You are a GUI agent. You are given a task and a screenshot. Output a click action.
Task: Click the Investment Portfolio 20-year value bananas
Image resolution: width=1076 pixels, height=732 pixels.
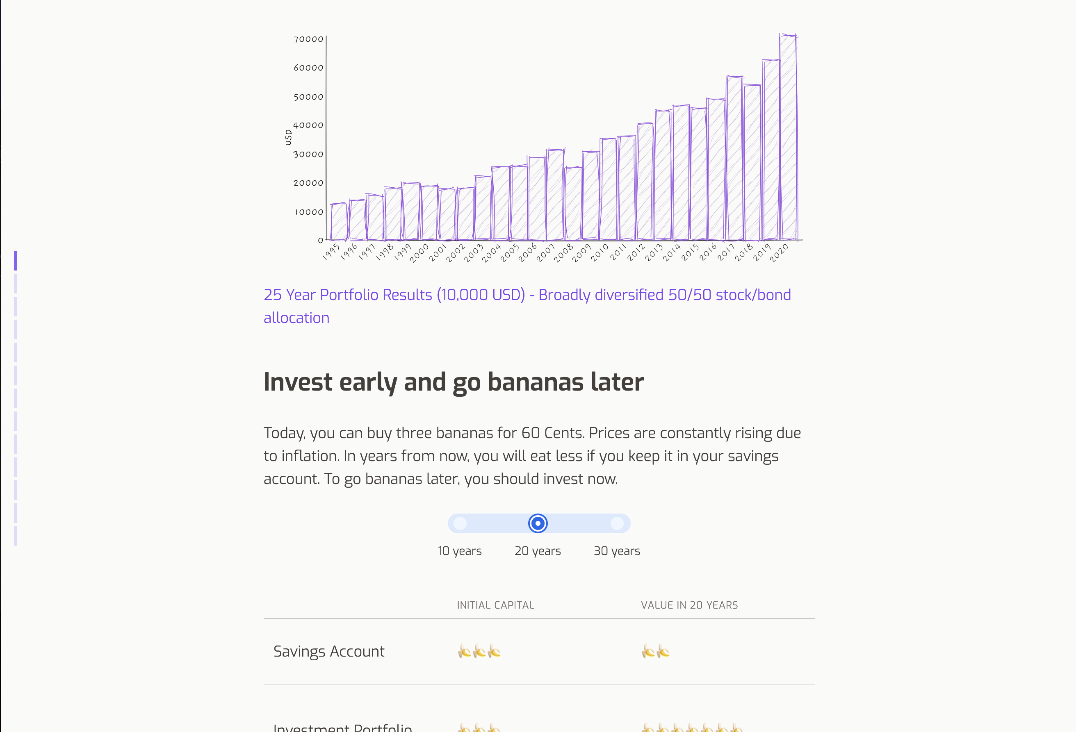692,728
